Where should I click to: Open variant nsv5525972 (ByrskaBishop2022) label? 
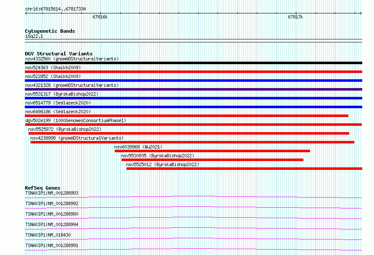click(65, 129)
